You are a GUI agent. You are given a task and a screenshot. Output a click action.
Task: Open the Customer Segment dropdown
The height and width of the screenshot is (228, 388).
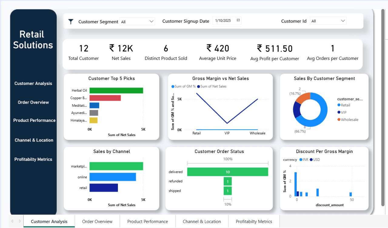point(138,21)
